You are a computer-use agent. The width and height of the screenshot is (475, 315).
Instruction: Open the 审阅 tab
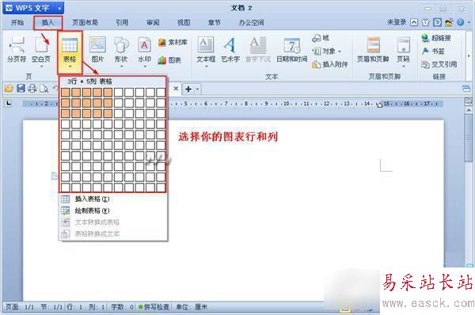point(153,23)
